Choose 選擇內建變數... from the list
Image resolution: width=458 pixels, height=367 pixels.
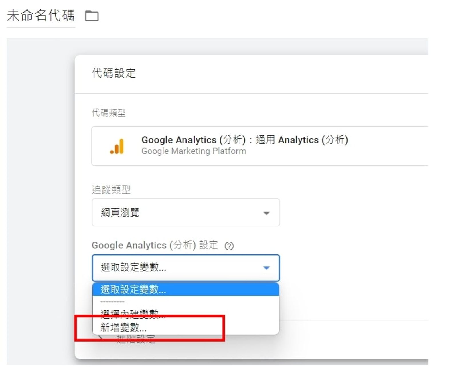(186, 314)
